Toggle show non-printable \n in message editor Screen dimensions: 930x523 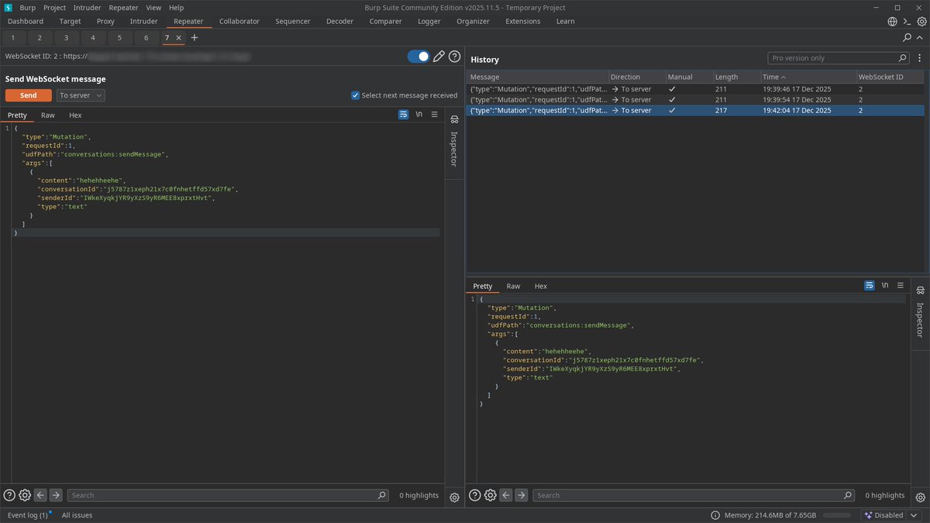point(419,115)
